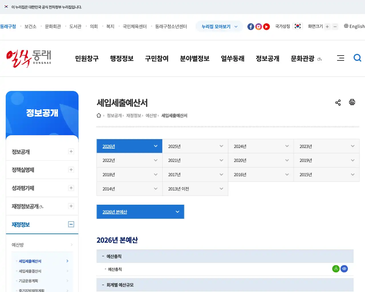Go to 국민체육센터 site link
365x292 pixels.
(135, 27)
